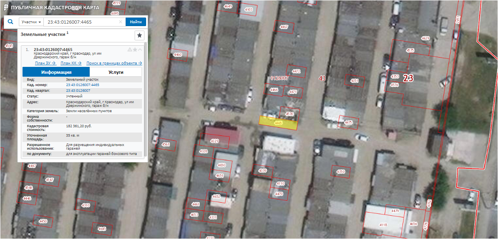Switch to the Услуги tab
Viewport: 498px width, 239px height.
point(116,72)
